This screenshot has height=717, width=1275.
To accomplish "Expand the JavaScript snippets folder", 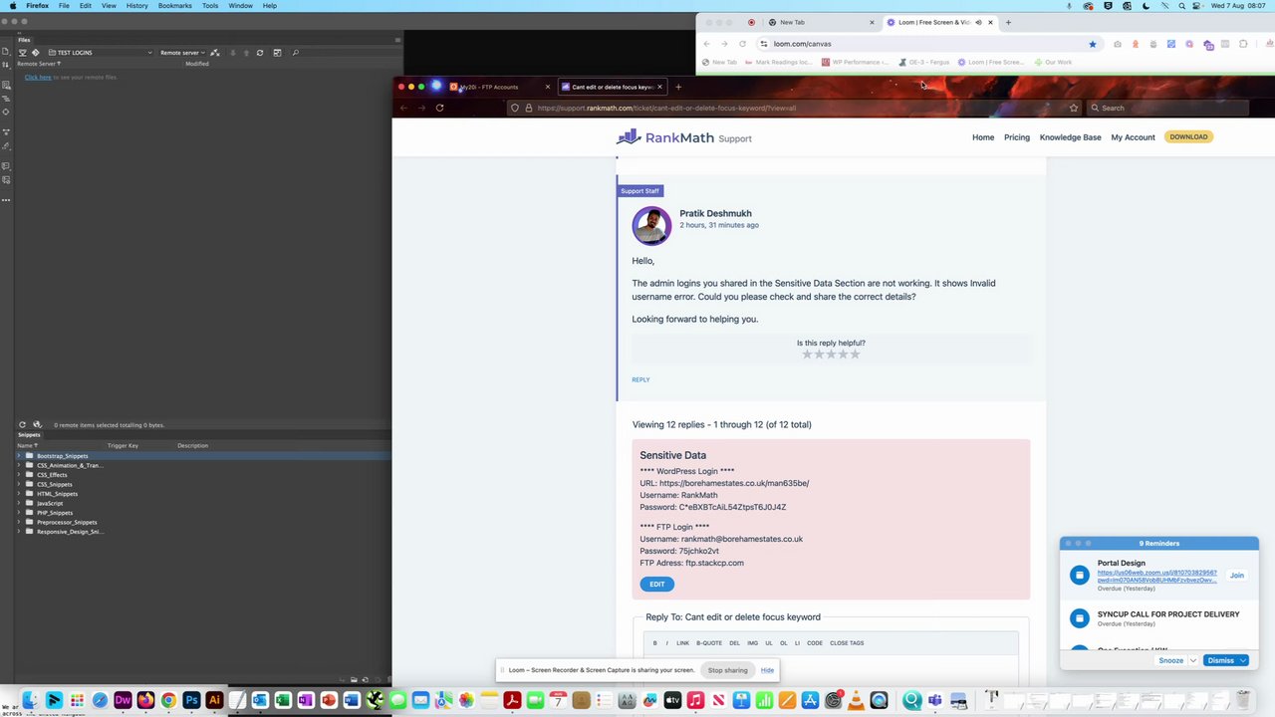I will coord(19,503).
